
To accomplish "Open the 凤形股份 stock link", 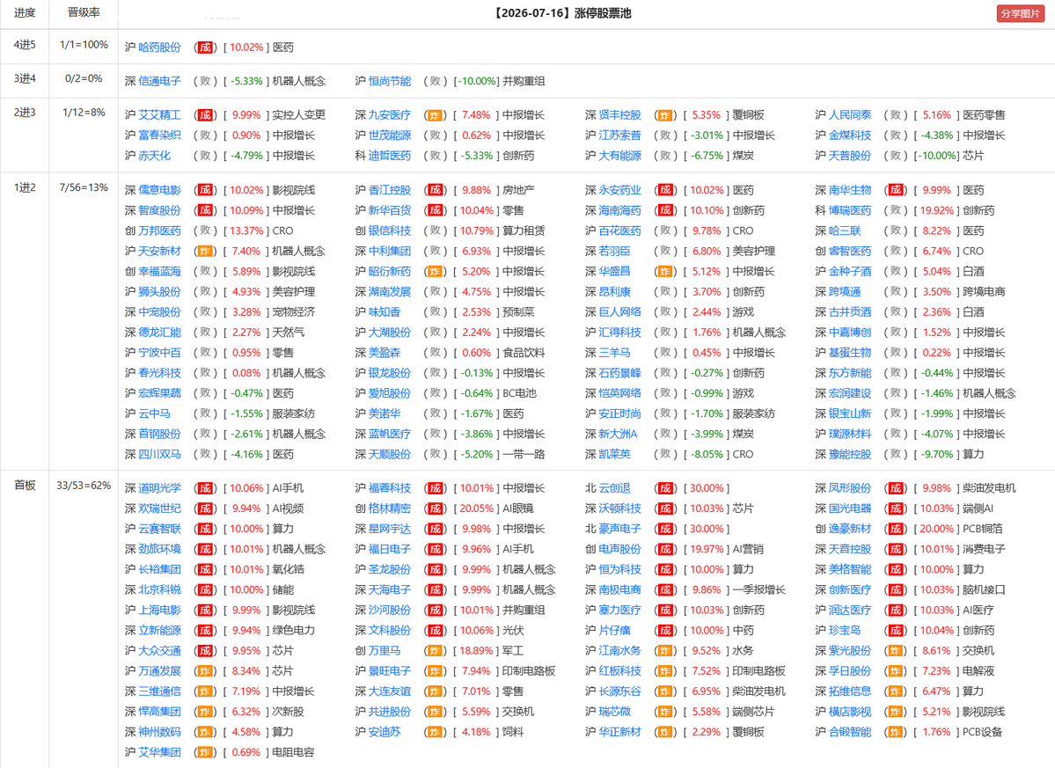I will [x=850, y=488].
